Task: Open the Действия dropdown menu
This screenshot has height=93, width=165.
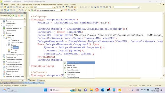Action: [5, 16]
